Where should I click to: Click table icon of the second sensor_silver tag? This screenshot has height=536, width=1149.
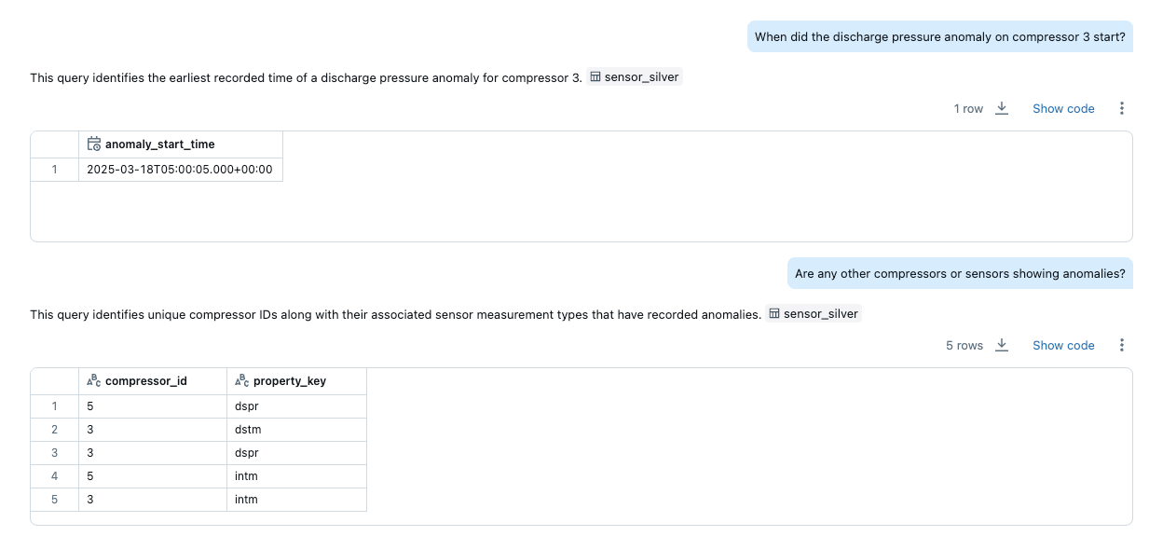tap(774, 314)
